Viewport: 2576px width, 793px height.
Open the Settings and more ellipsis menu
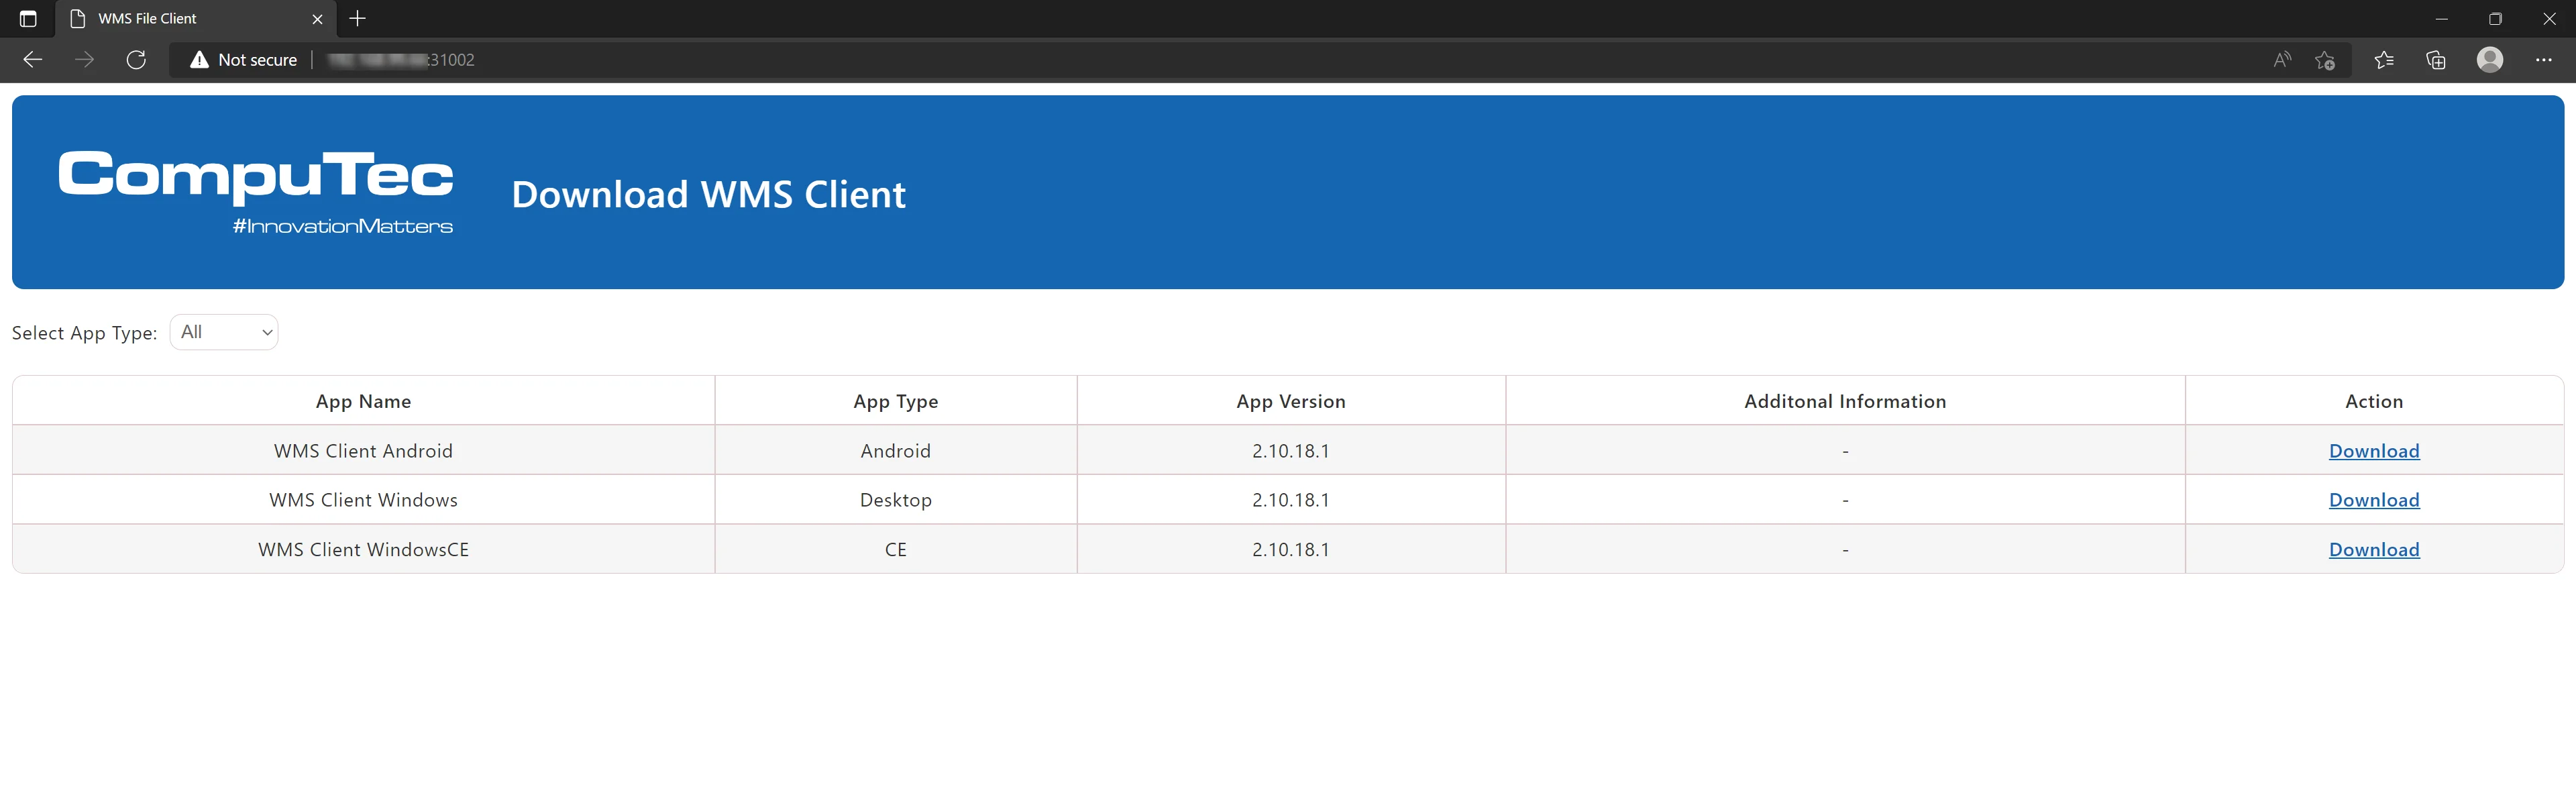2544,60
